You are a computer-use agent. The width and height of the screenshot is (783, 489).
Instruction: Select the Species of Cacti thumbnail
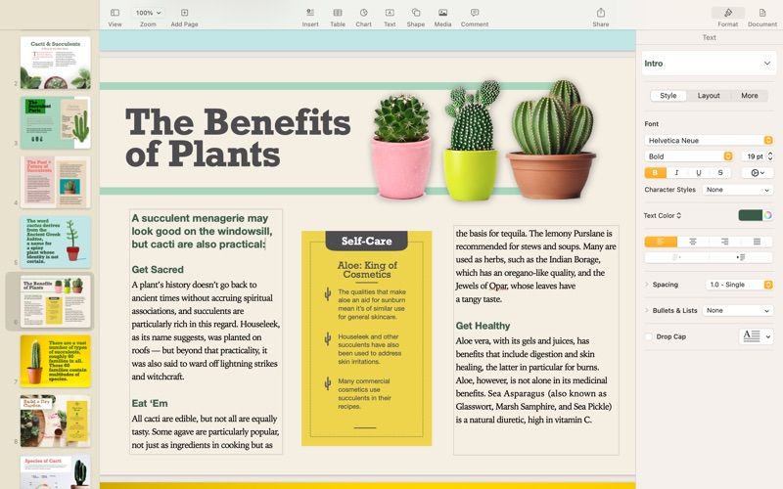pos(56,471)
